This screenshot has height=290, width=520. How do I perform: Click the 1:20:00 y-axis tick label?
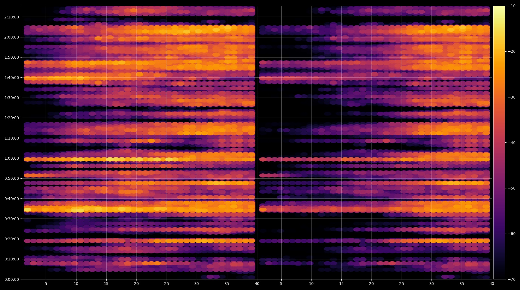click(11, 118)
